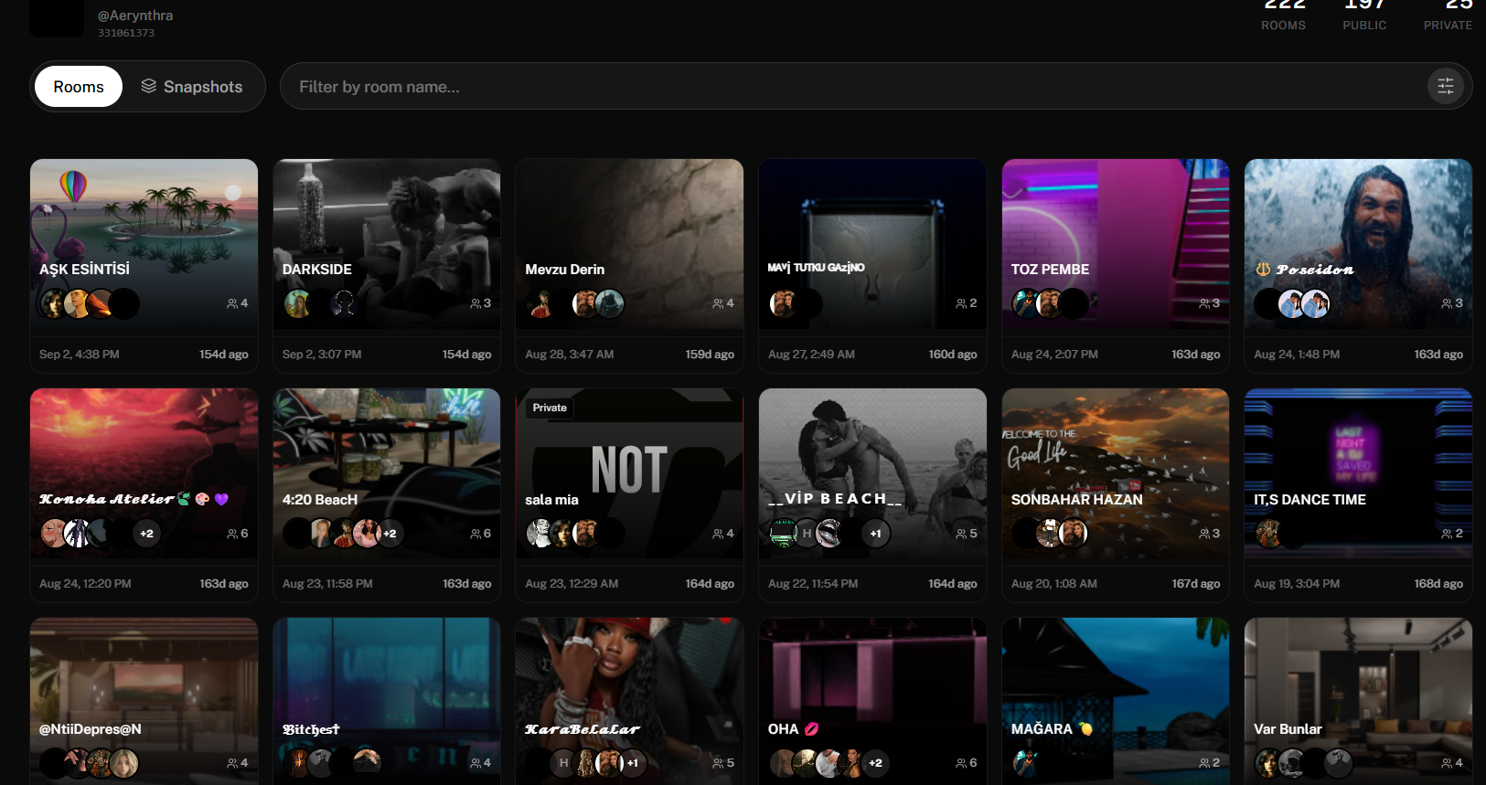1486x785 pixels.
Task: Open the 4:20 BeacH room
Action: [387, 495]
